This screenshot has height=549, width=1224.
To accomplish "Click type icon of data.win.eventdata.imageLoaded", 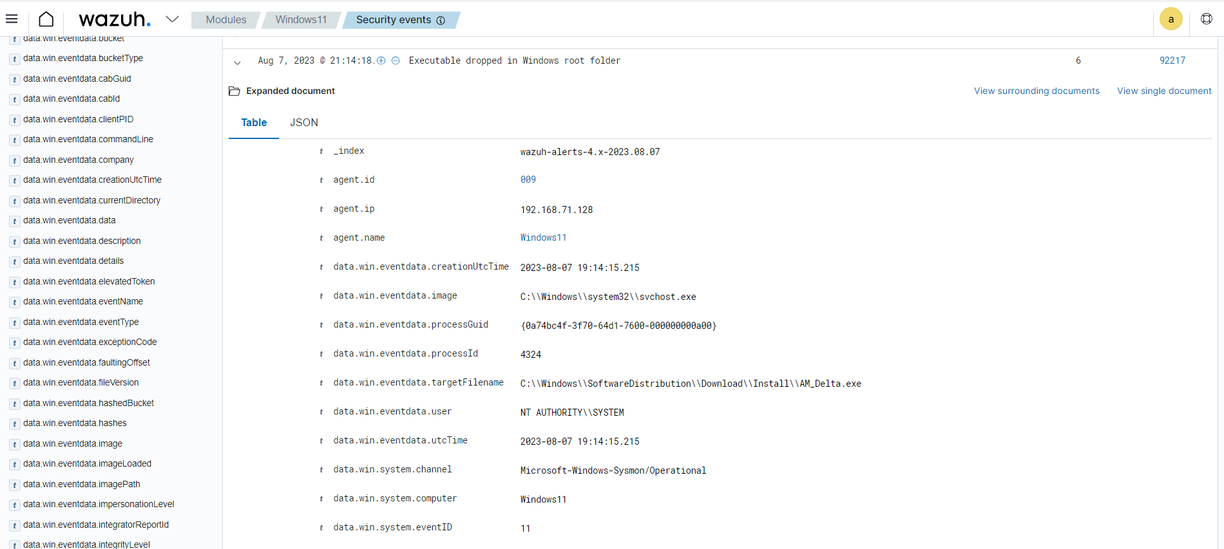I will point(14,464).
